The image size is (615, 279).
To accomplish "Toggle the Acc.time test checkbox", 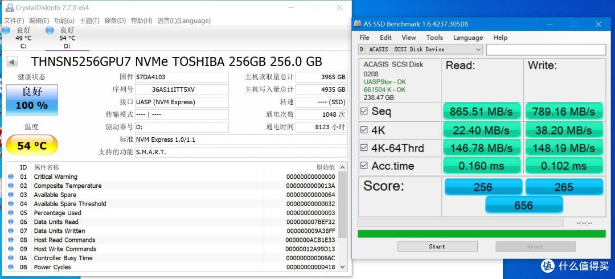I will (364, 166).
